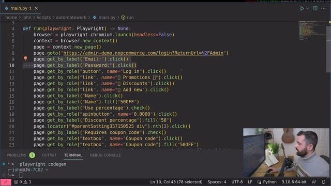This screenshot has height=186, width=331.
Task: Click the webcam video overlay
Action: (286, 152)
